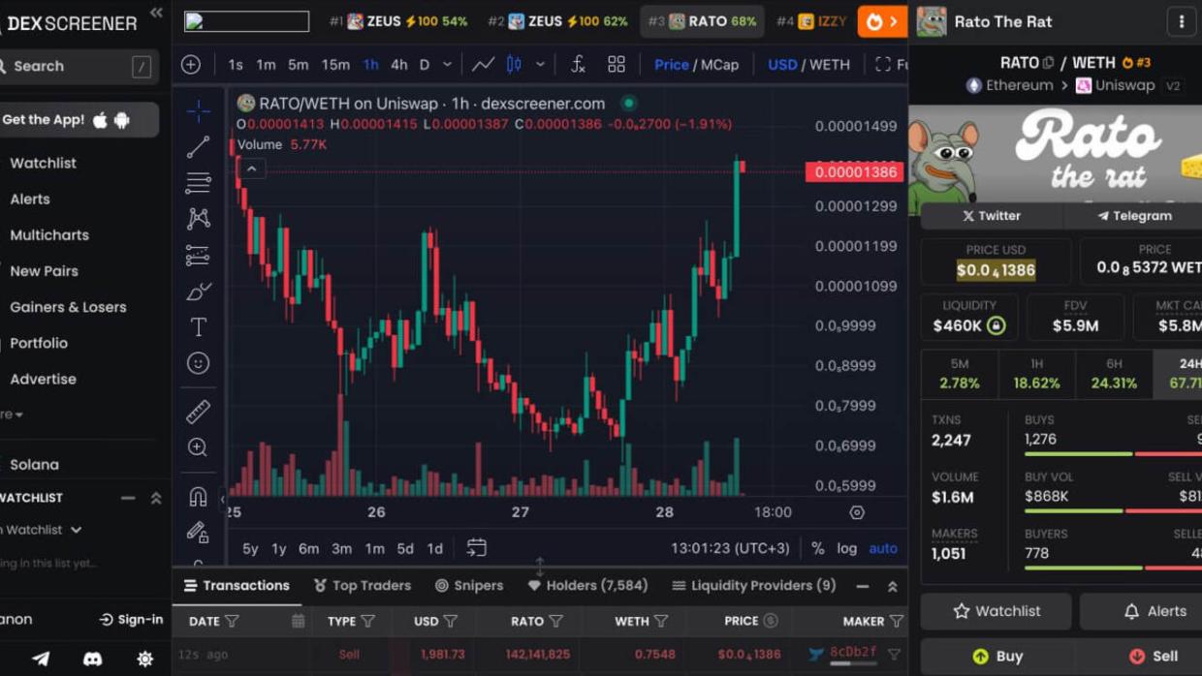Select the text annotation tool
Screen dimensions: 1202x676
click(198, 327)
